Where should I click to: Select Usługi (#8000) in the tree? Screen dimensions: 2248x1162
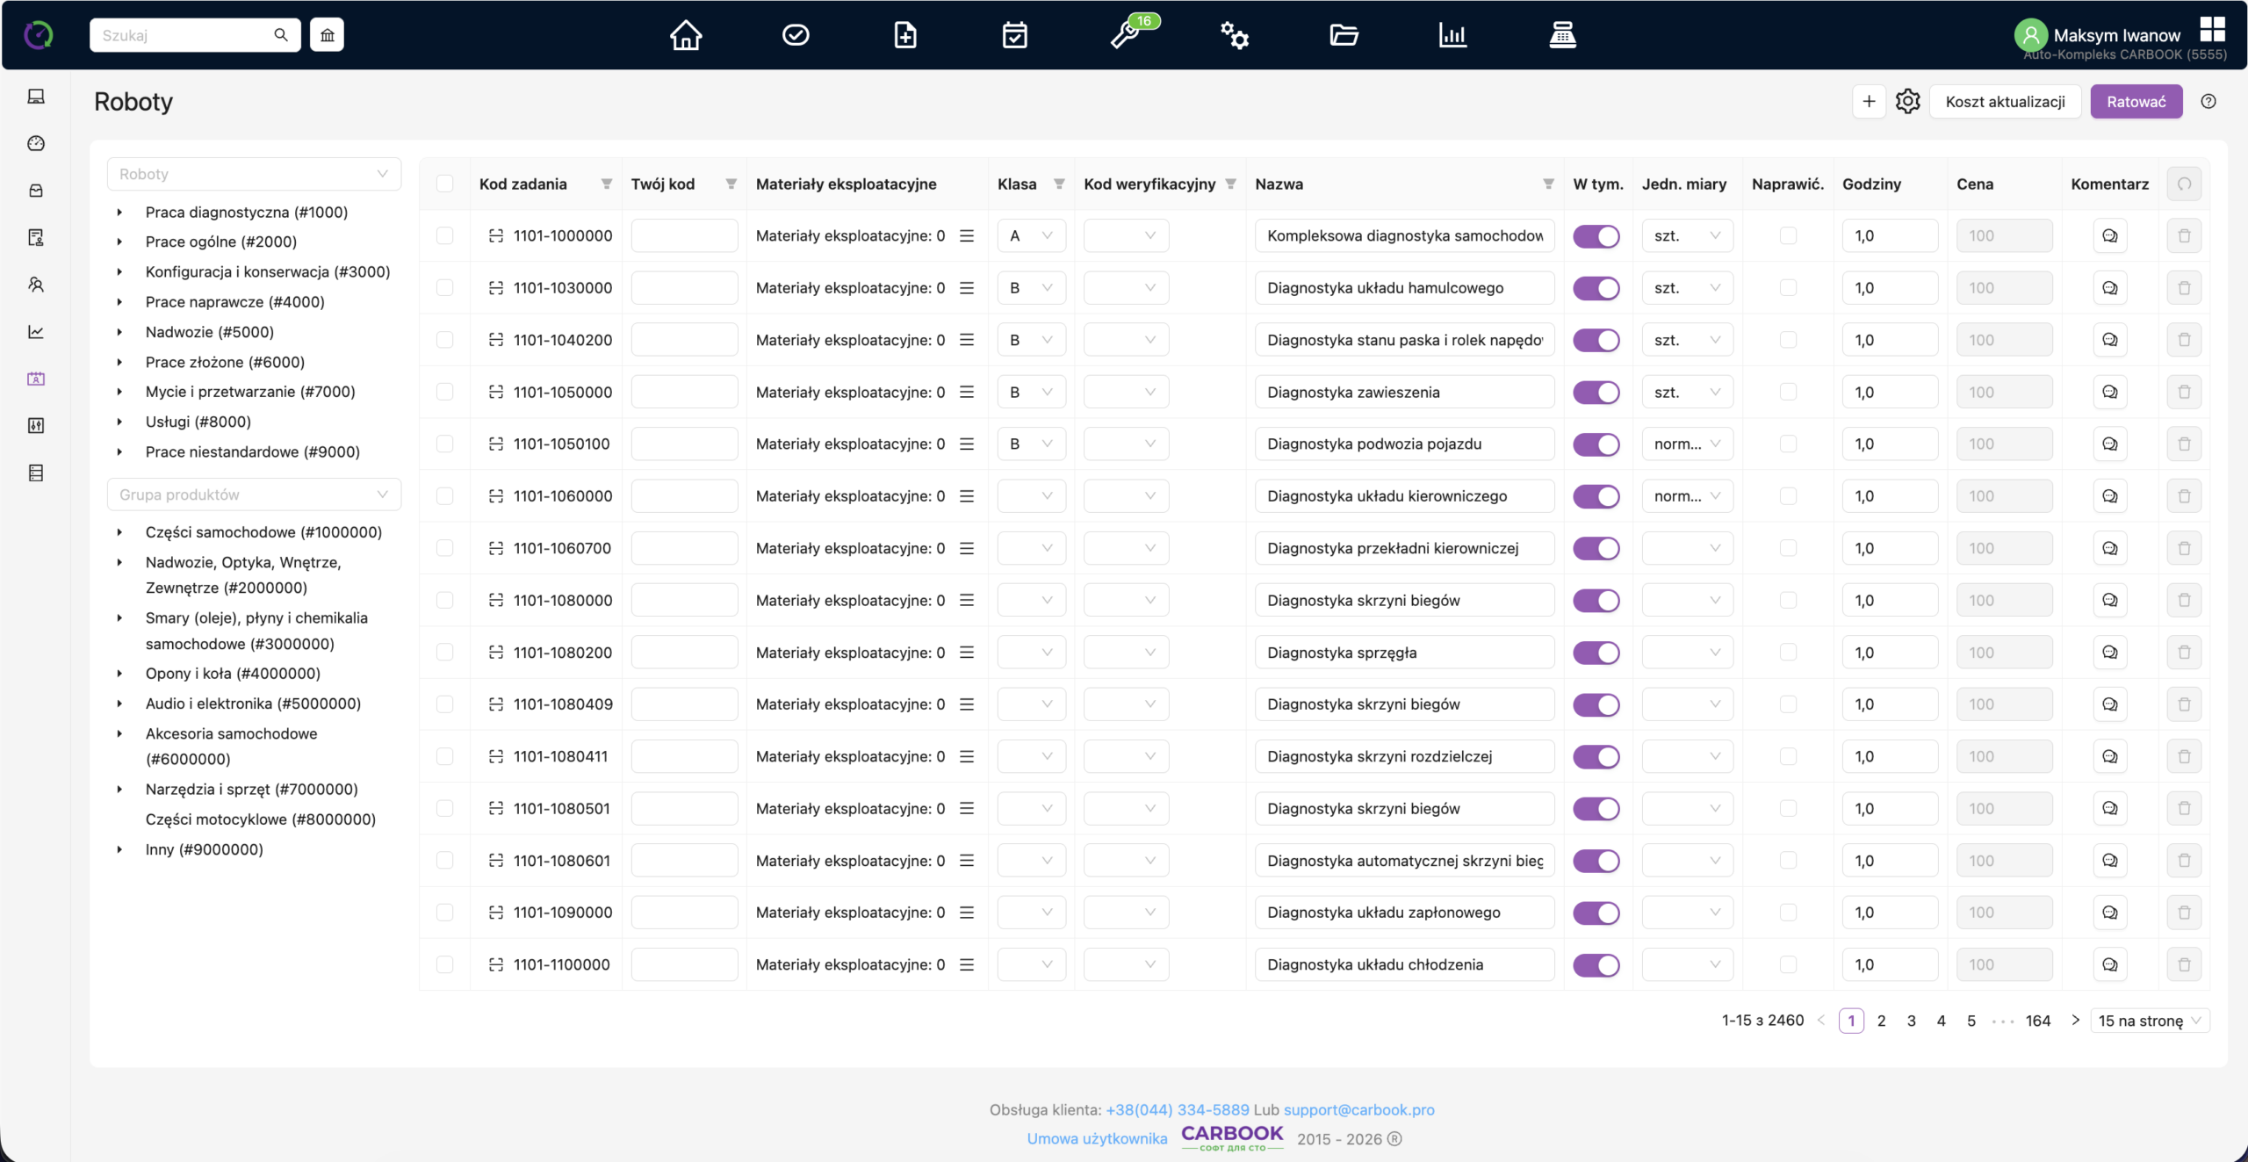198,422
